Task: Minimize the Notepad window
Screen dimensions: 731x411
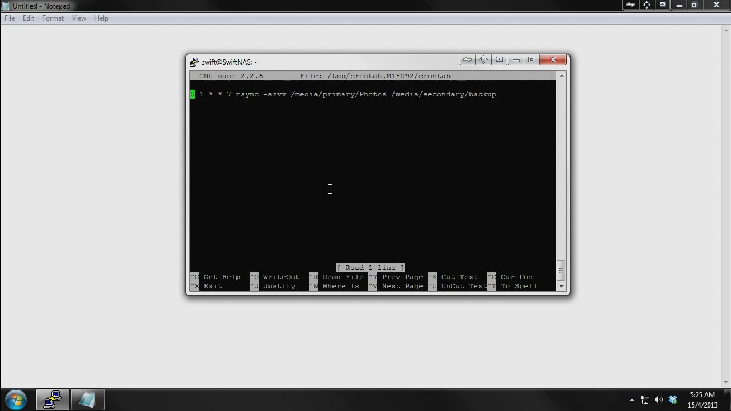Action: [x=679, y=5]
